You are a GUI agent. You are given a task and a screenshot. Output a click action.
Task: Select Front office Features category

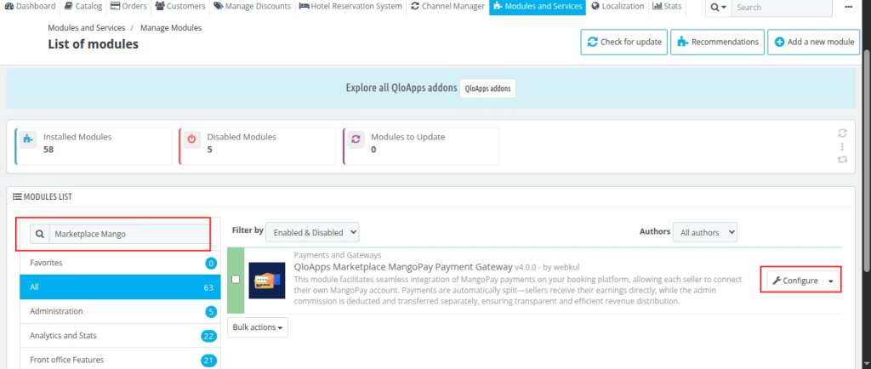click(120, 360)
